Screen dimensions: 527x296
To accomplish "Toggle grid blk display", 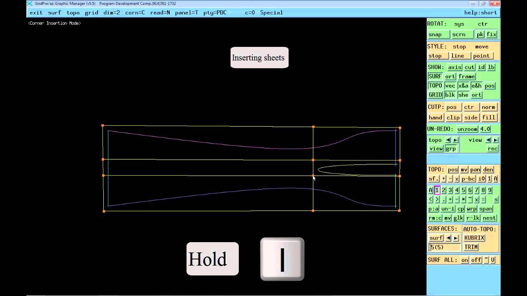I will [450, 95].
